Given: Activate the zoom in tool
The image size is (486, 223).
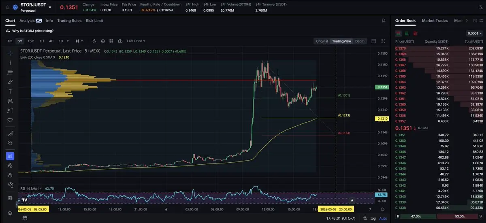Looking at the screenshot, I should (10, 143).
